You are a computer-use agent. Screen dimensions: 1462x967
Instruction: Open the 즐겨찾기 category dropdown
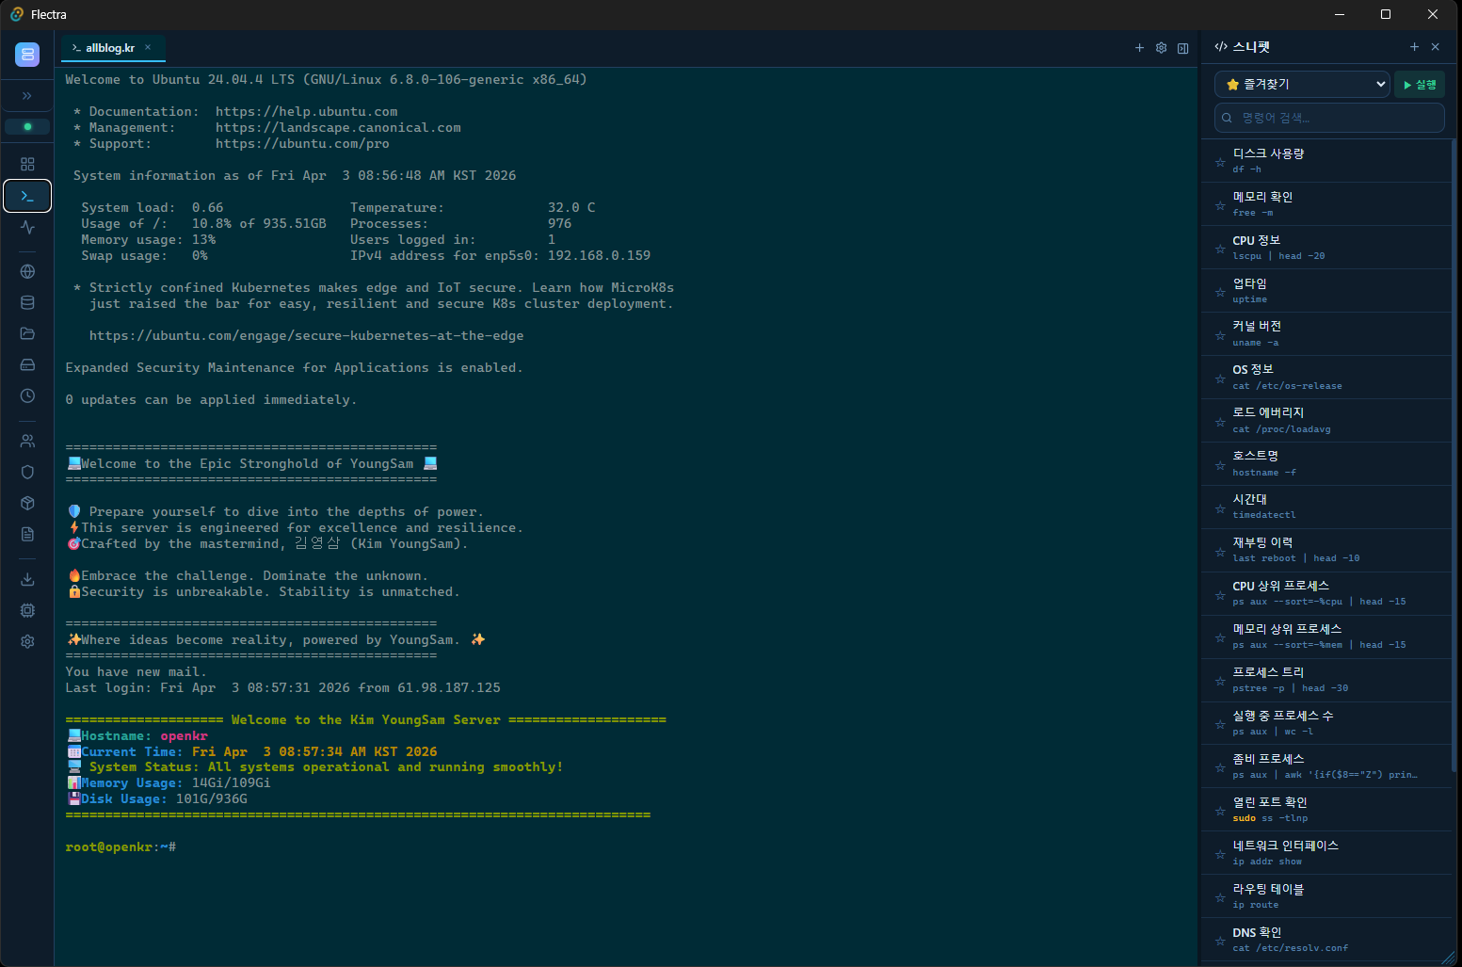pyautogui.click(x=1303, y=84)
